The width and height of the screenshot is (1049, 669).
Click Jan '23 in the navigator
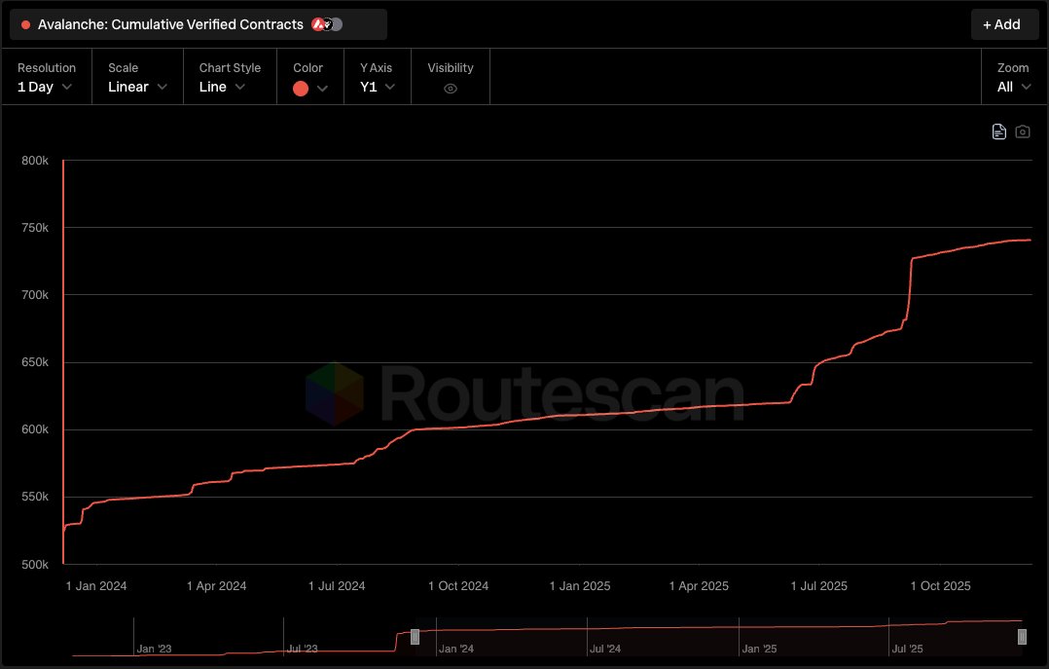tap(154, 649)
